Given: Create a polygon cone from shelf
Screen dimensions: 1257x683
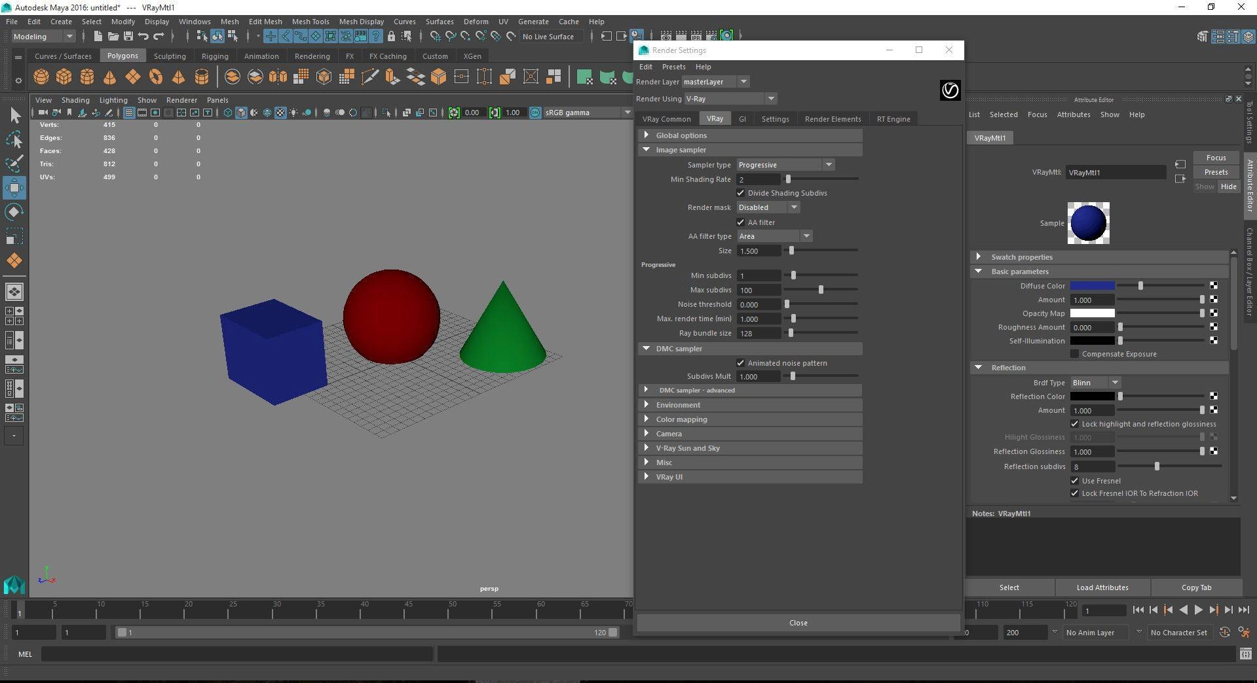Looking at the screenshot, I should pyautogui.click(x=110, y=77).
